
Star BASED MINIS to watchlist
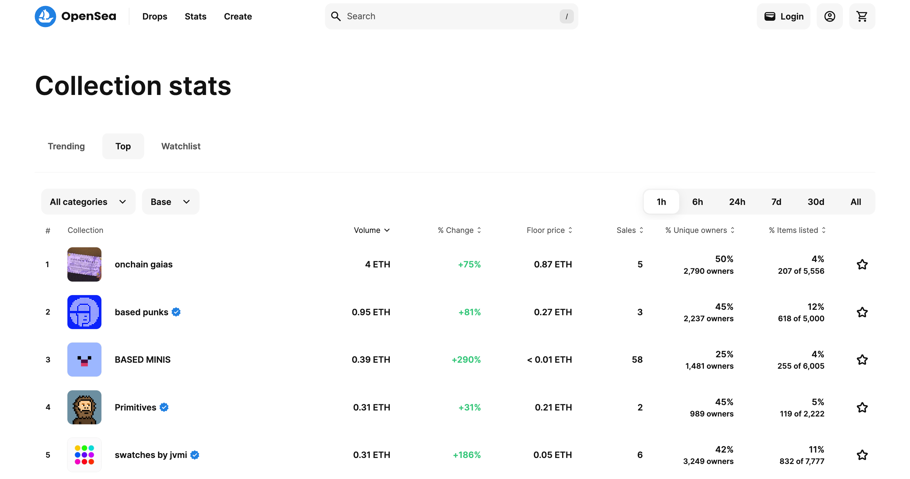[x=862, y=360]
